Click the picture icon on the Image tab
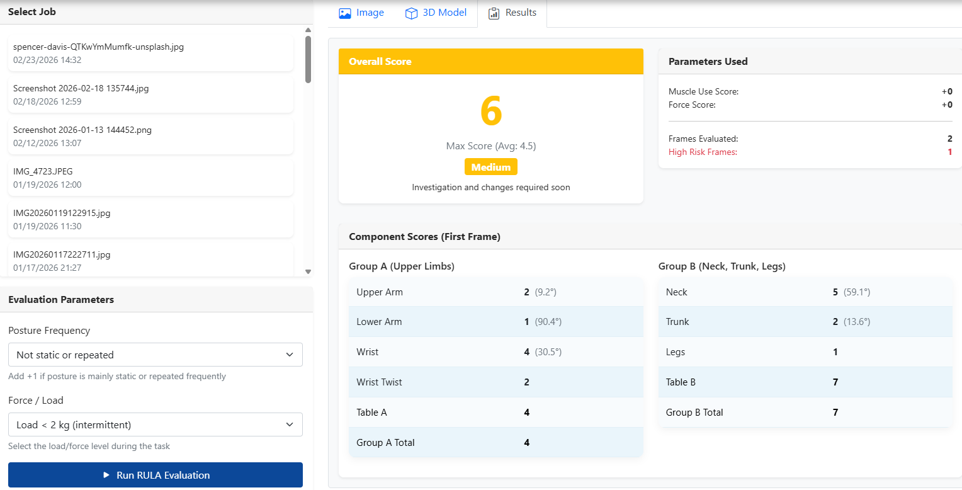Image resolution: width=962 pixels, height=490 pixels. 344,12
